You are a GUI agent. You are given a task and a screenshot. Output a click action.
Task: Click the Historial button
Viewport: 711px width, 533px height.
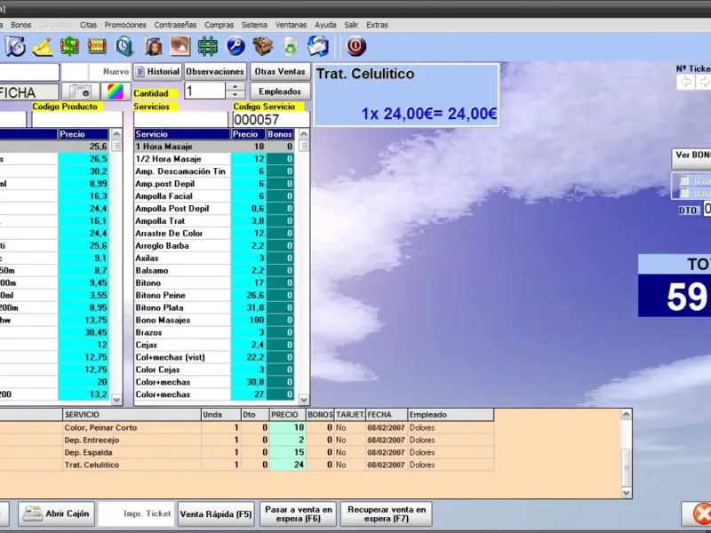pyautogui.click(x=158, y=72)
